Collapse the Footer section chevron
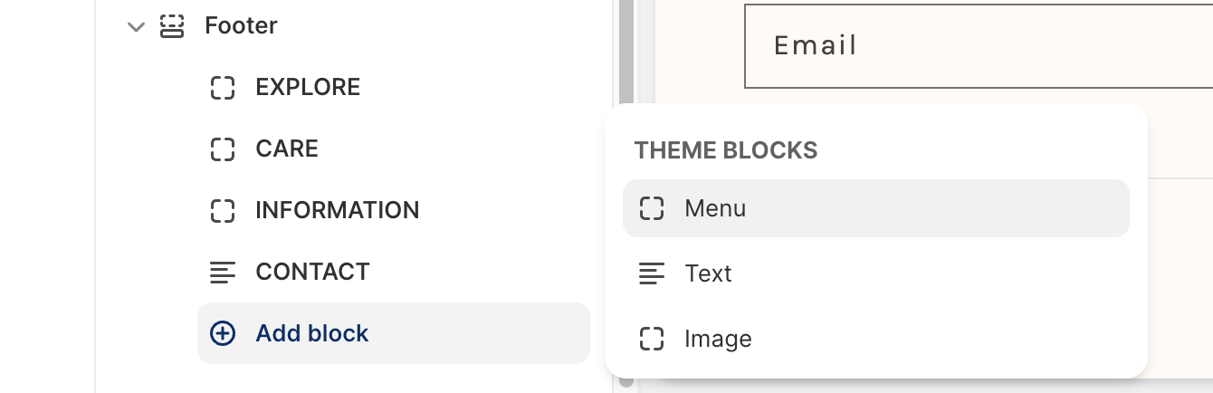 click(x=136, y=26)
